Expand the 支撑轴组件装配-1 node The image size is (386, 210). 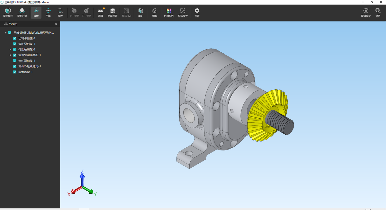10,55
